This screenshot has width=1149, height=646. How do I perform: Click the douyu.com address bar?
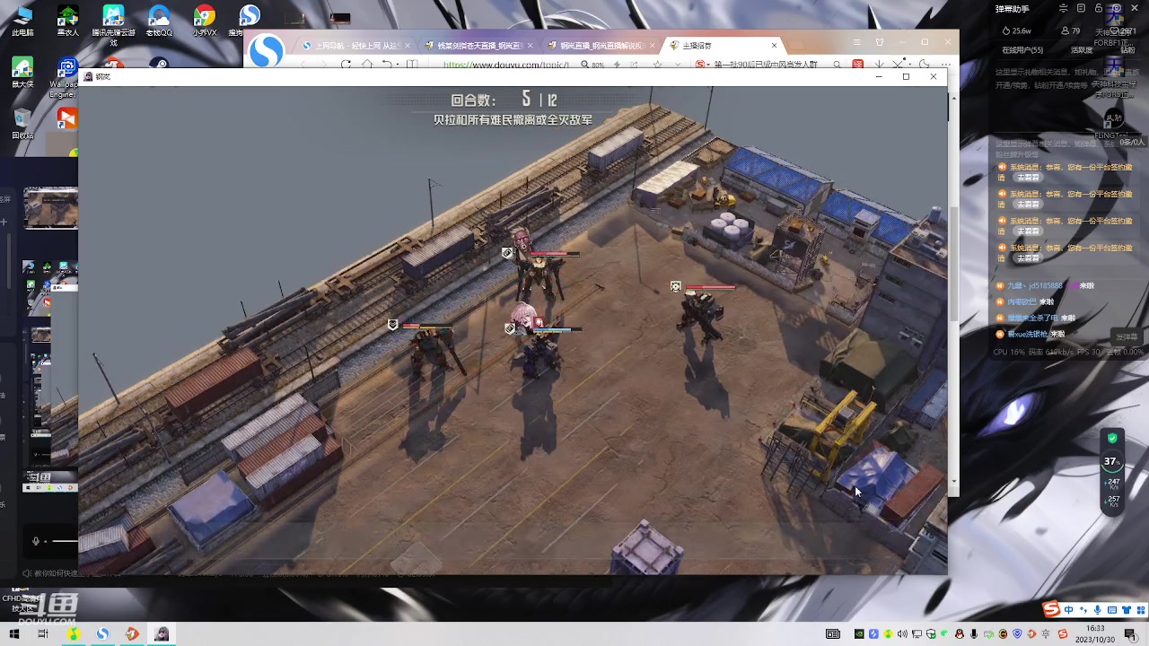point(507,65)
